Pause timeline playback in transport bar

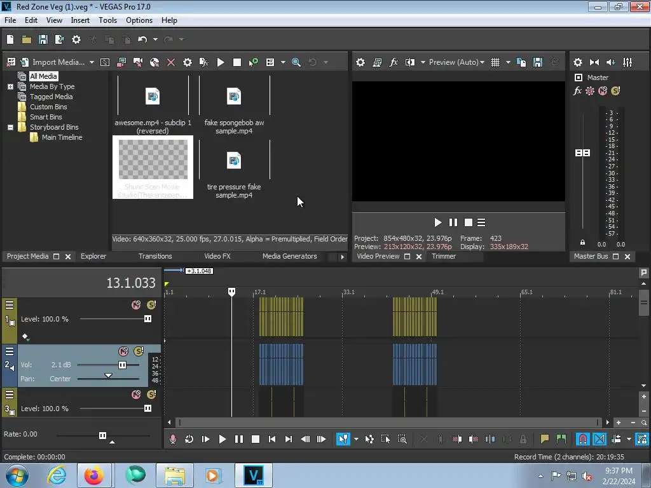[x=239, y=439]
